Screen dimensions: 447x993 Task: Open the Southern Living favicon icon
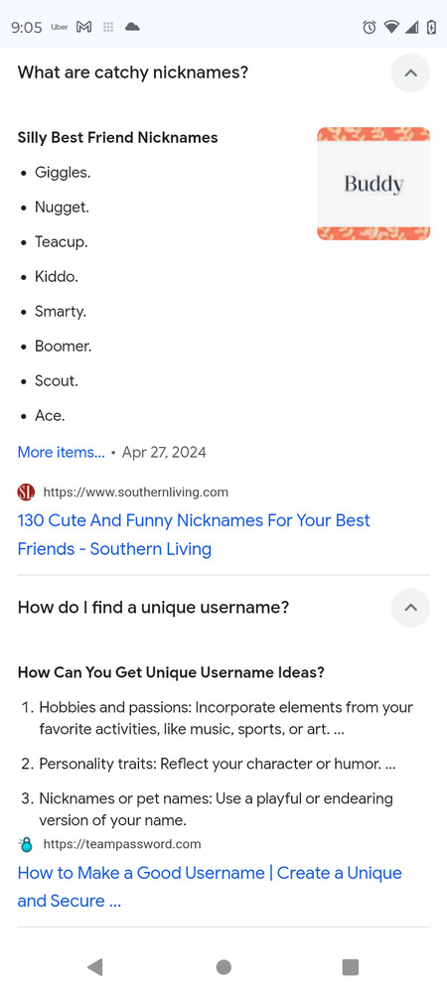[26, 493]
